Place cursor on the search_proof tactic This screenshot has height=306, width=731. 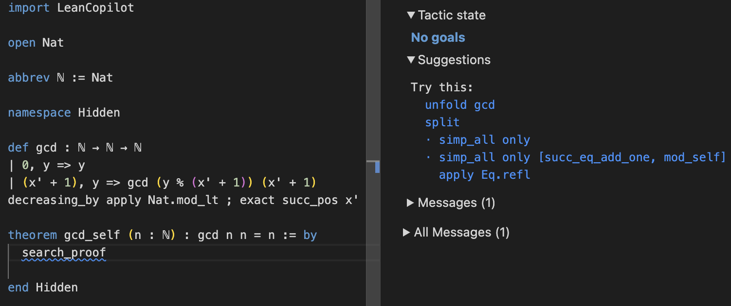tap(64, 253)
